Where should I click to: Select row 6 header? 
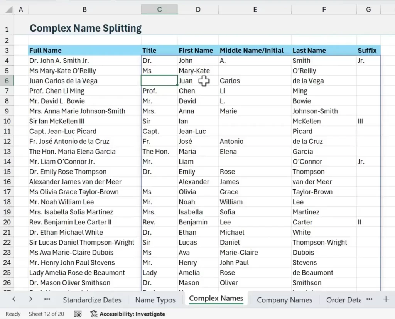[x=7, y=81]
